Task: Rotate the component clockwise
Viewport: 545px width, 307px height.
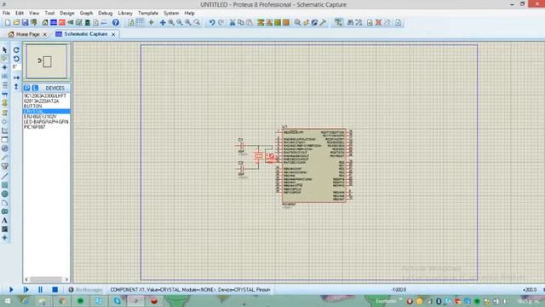Action: (16, 49)
